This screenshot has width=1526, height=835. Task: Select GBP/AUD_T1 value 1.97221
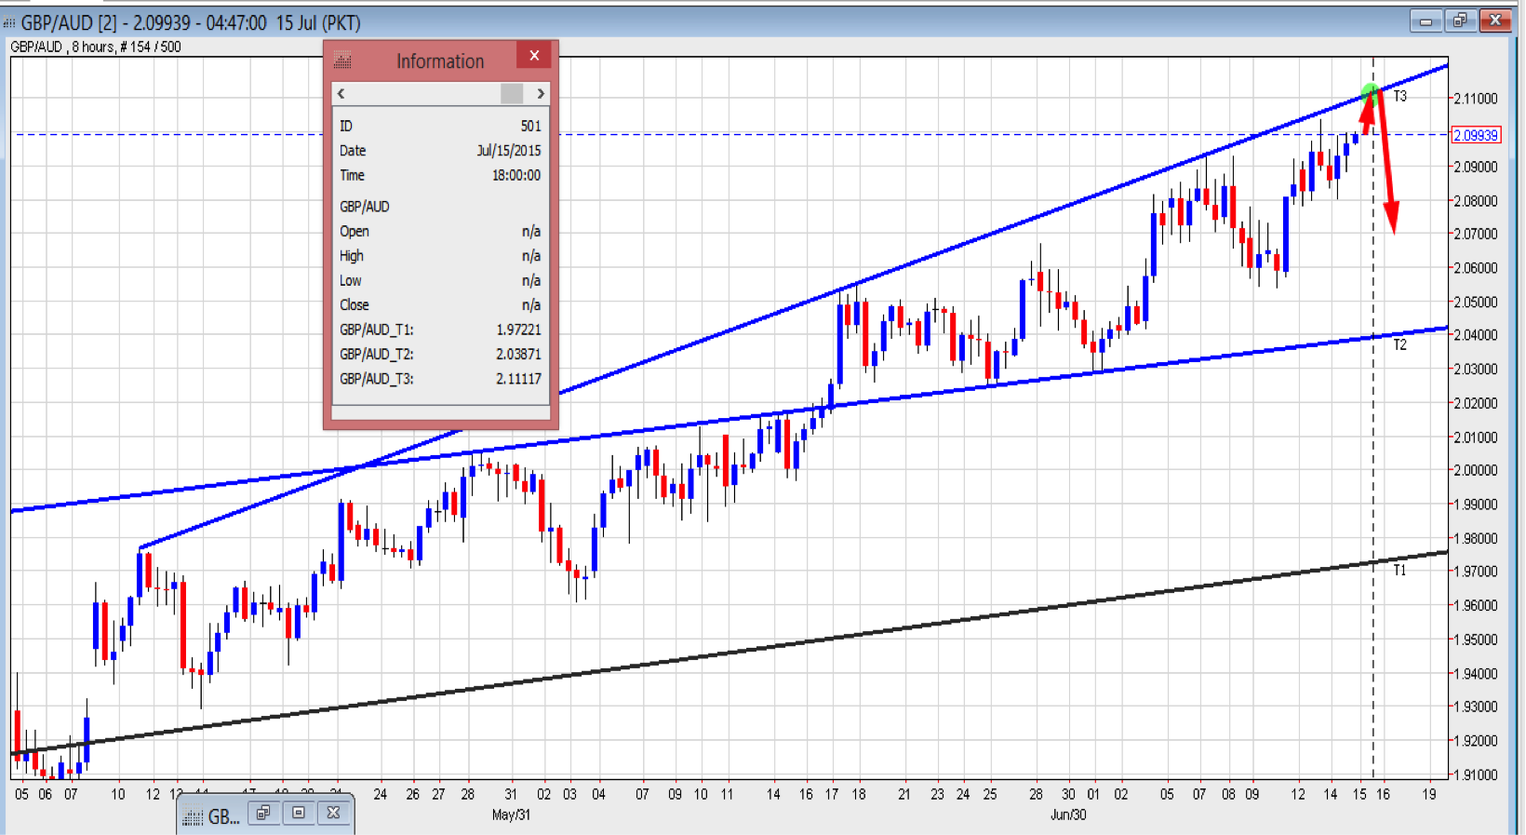point(518,330)
